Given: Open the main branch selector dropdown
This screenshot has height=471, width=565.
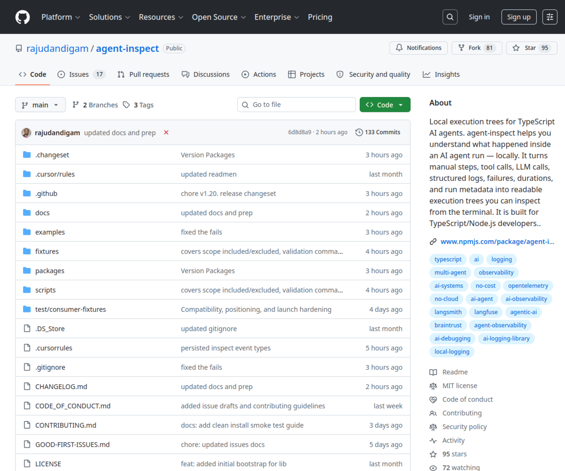Looking at the screenshot, I should [x=40, y=105].
